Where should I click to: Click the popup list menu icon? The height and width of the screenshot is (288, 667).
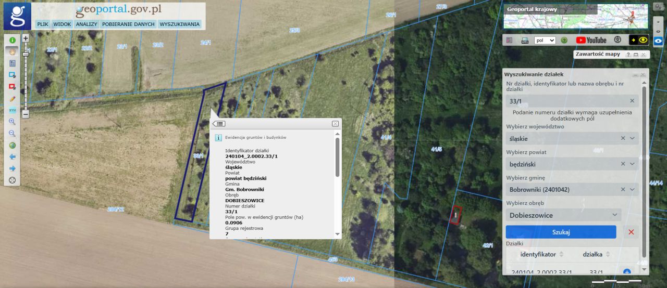click(219, 124)
